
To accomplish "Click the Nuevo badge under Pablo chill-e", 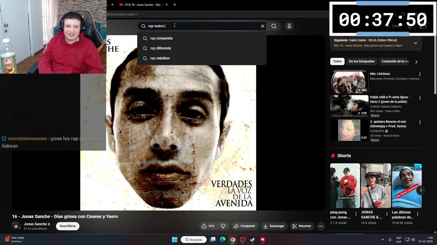I will click(x=375, y=116).
